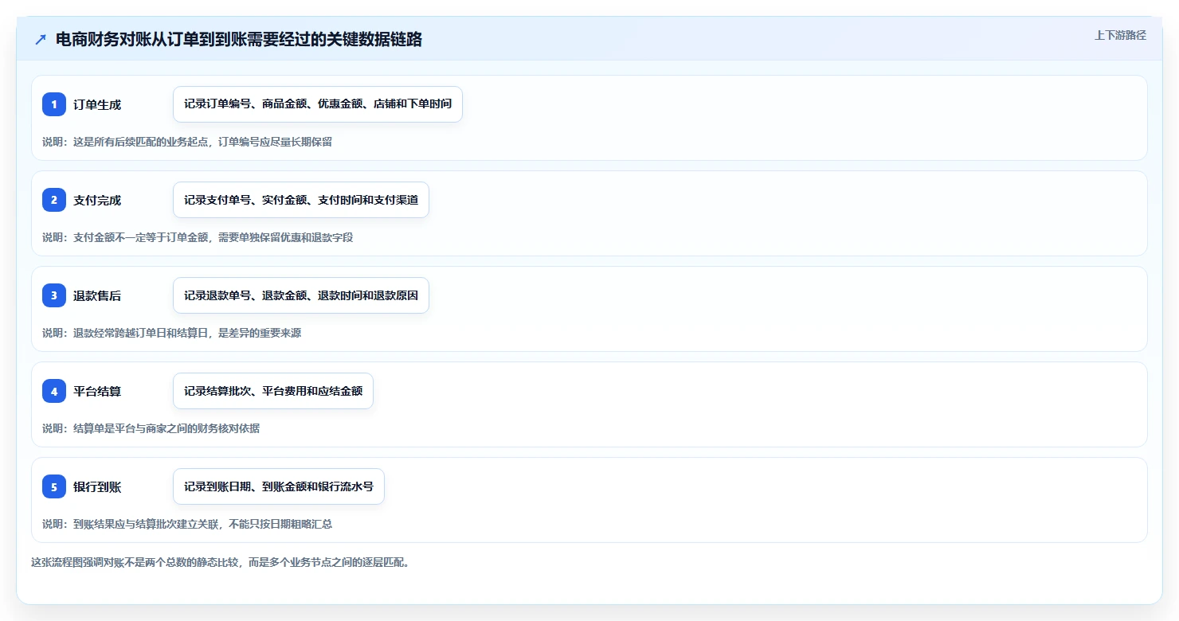This screenshot has width=1179, height=621.
Task: Click the 记录支付单号、实付金额 detail box
Action: tap(301, 200)
